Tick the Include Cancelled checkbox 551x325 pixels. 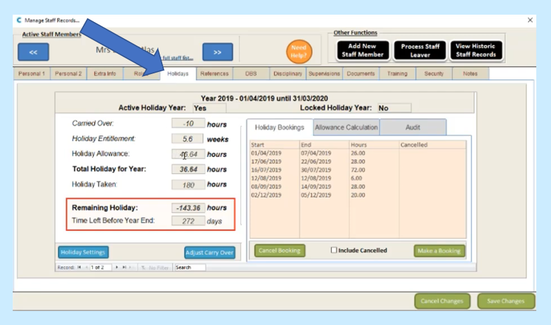(x=334, y=250)
